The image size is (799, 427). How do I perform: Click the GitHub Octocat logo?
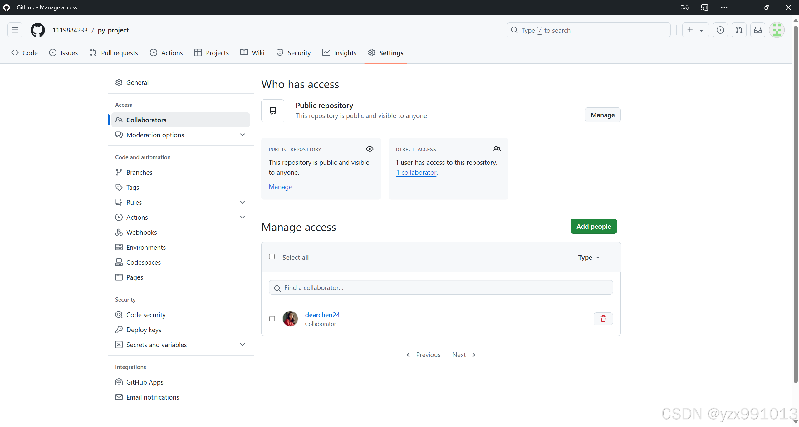click(x=38, y=30)
